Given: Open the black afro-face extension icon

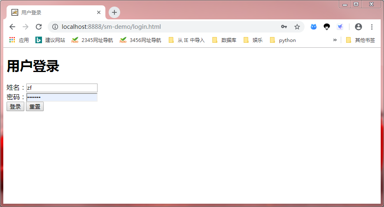Looking at the screenshot, I should tap(327, 27).
